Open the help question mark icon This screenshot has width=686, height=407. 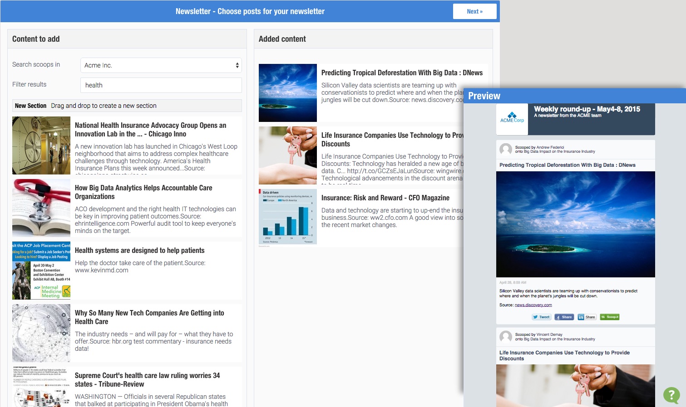[x=671, y=395]
